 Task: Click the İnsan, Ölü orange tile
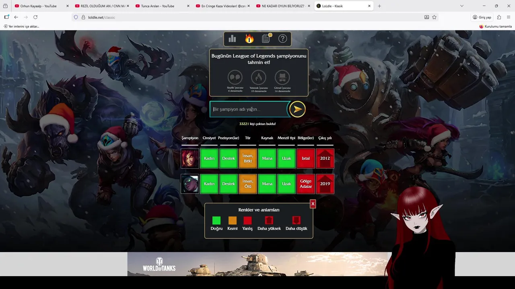point(248,184)
